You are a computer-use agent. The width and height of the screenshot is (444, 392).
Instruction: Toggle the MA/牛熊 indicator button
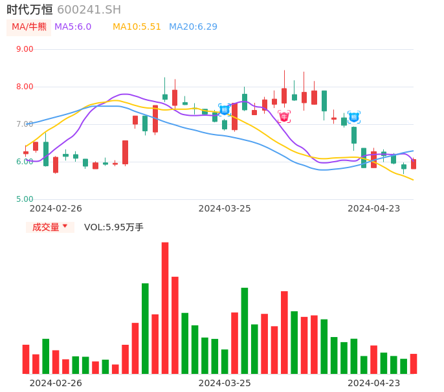[x=29, y=27]
